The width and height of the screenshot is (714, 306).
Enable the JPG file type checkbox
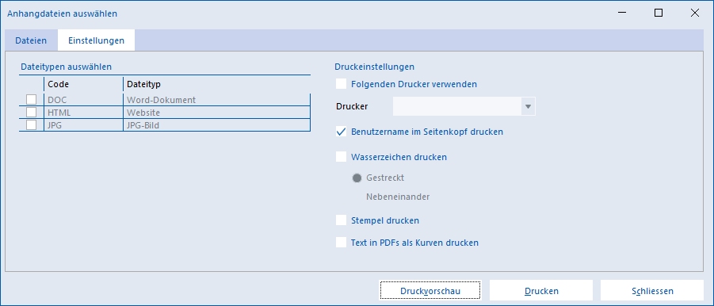click(32, 124)
